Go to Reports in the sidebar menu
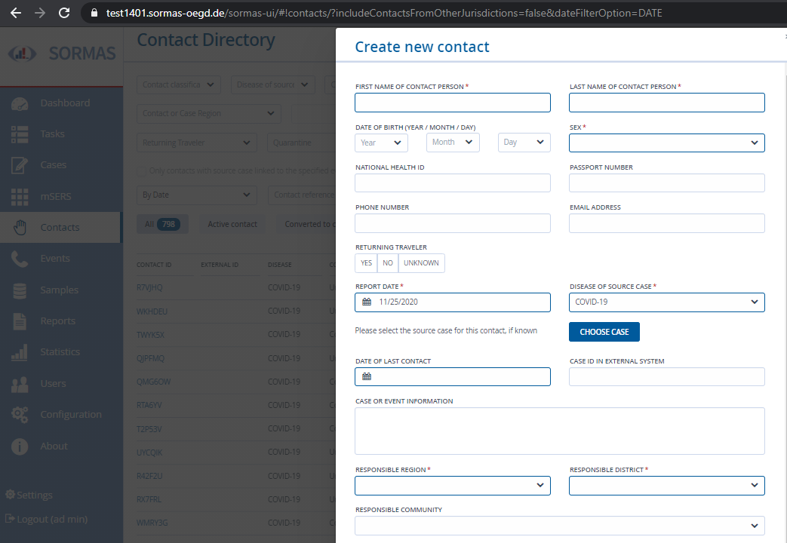 (x=57, y=321)
